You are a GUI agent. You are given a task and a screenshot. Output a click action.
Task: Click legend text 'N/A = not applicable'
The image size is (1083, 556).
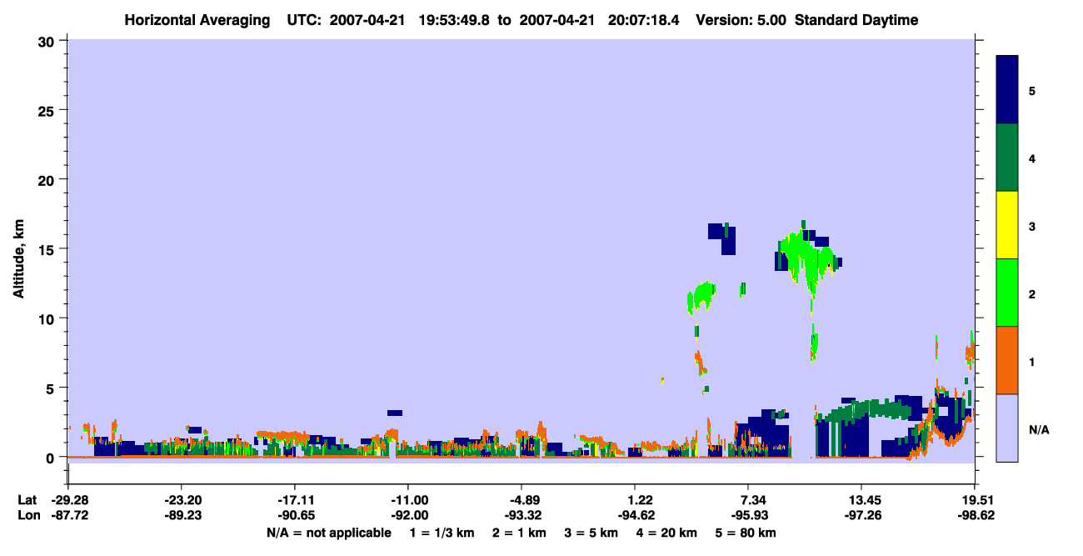pos(328,533)
